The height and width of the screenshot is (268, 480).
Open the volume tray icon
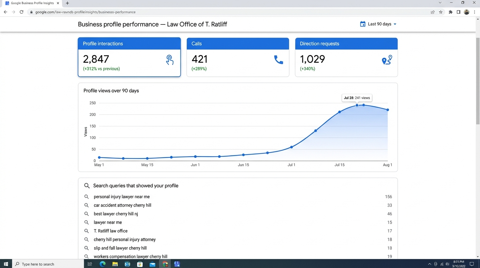point(447,264)
